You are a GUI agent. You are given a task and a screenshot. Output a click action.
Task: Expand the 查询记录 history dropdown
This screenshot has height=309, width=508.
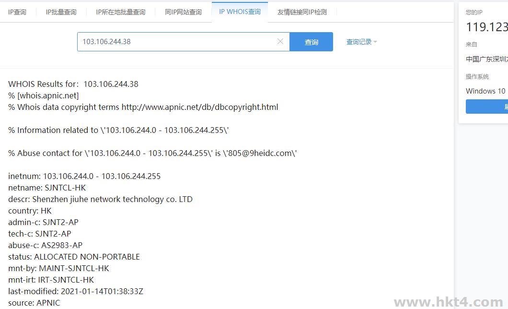pos(361,42)
